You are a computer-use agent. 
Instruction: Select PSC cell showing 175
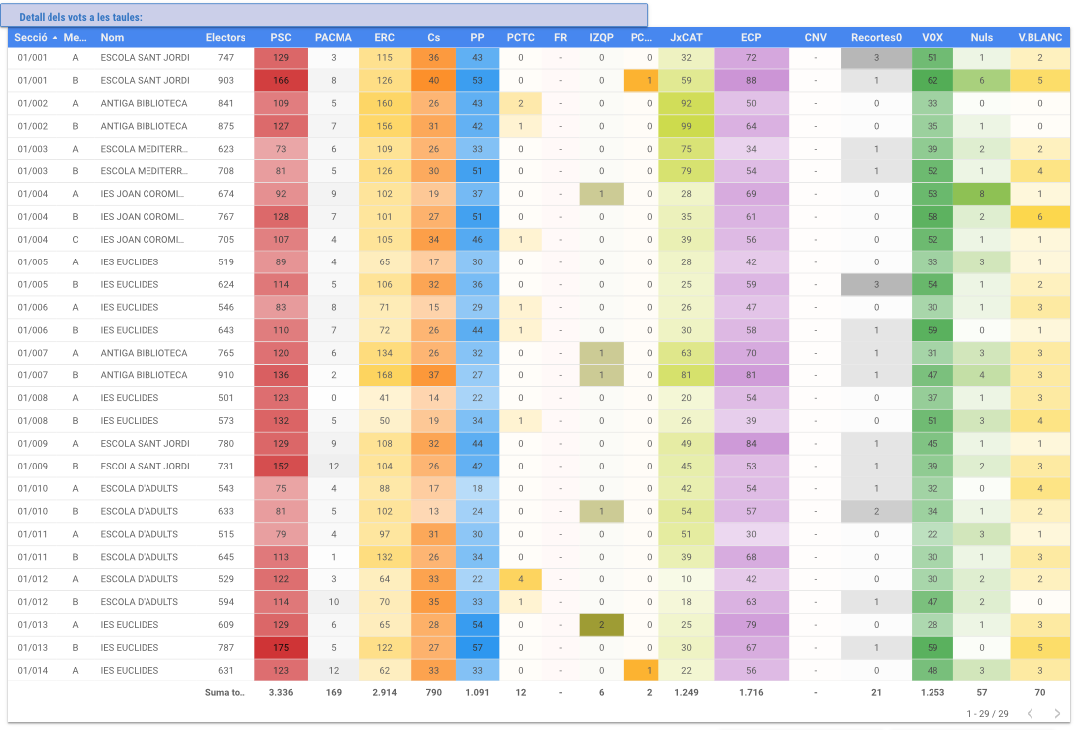pyautogui.click(x=281, y=647)
